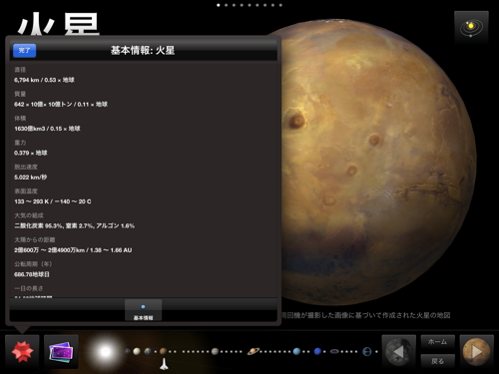Select Earth in the planet strip
The width and height of the screenshot is (499, 374).
pos(148,351)
